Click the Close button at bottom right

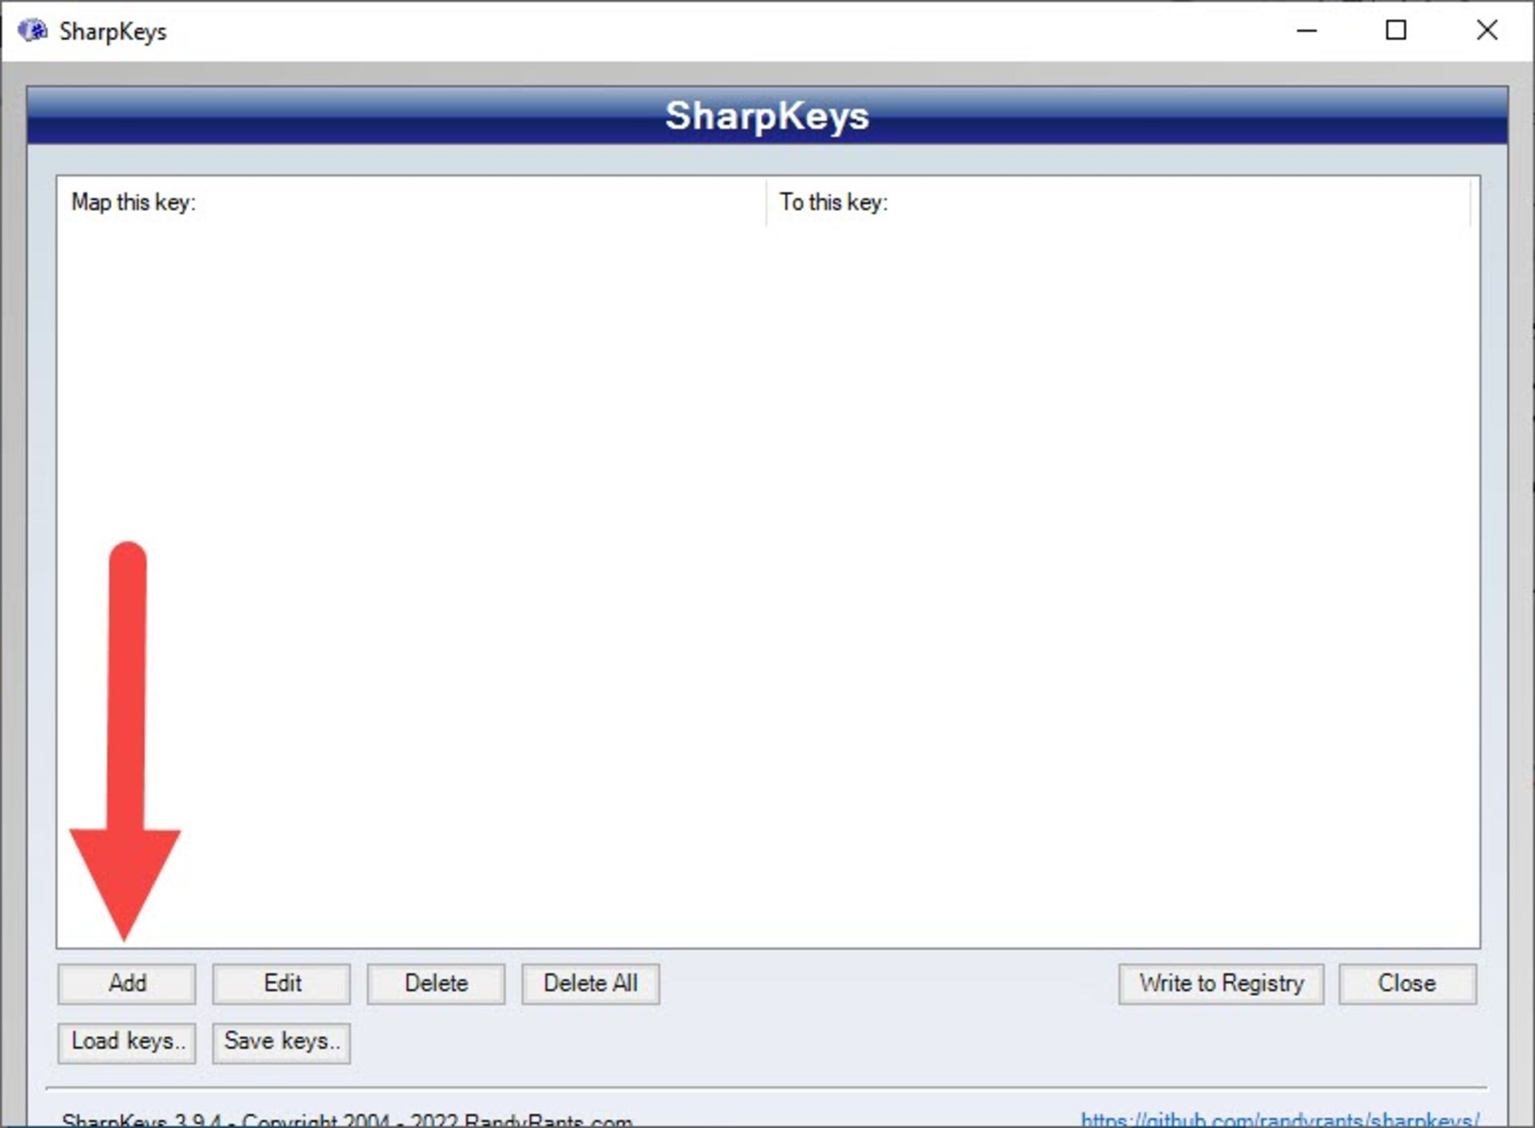(1408, 983)
